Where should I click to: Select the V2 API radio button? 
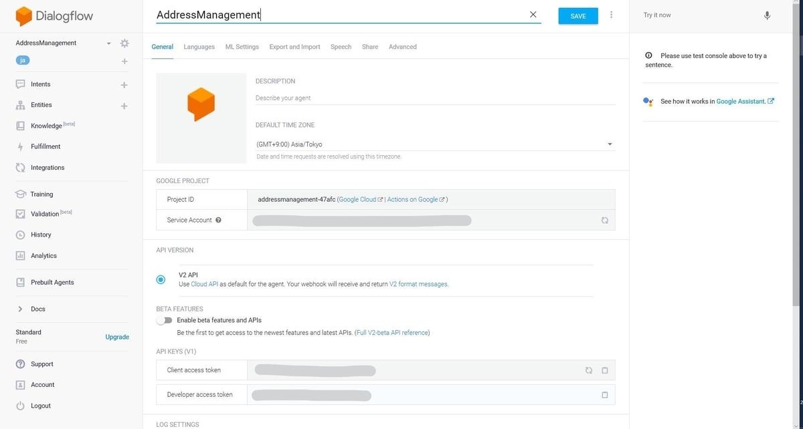(x=161, y=279)
